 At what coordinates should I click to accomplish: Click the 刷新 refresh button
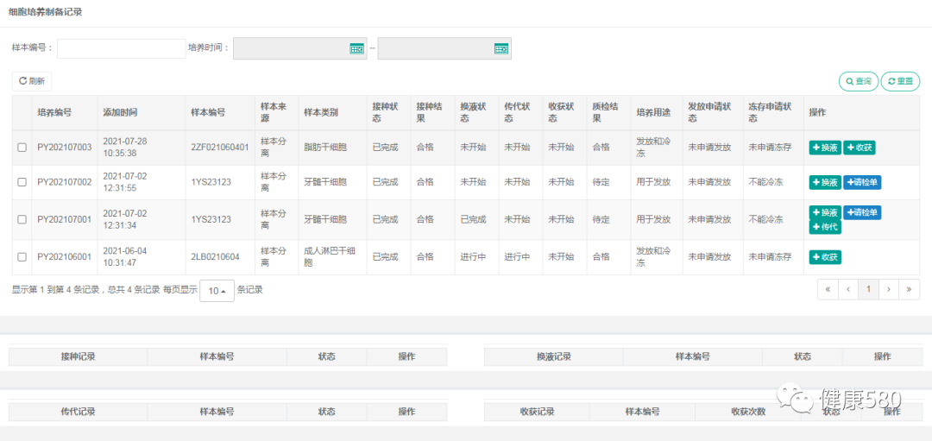[32, 81]
